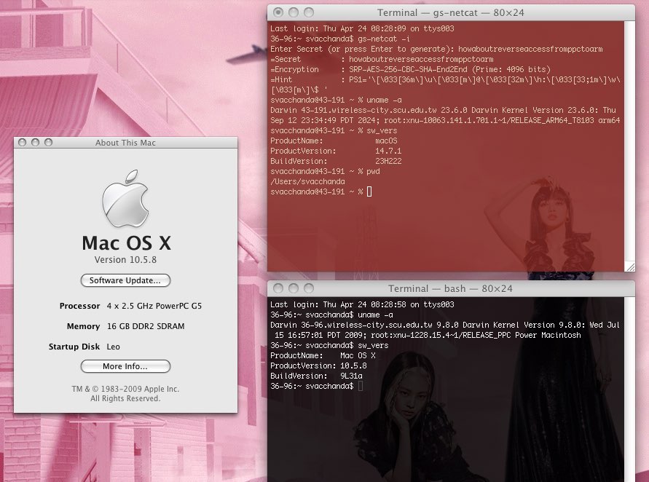Click the 16 GB DDR2 SDRAM value
The width and height of the screenshot is (649, 482).
click(x=146, y=326)
